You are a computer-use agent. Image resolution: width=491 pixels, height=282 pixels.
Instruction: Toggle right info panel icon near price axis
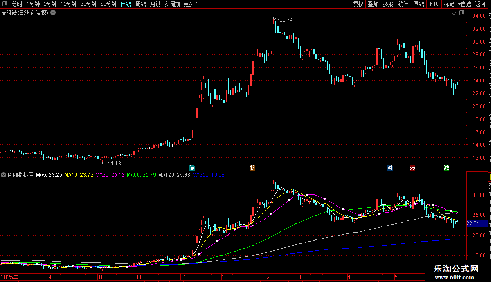coord(462,13)
